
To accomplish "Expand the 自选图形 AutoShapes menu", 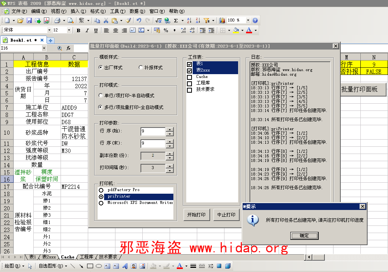I will coord(53,266).
